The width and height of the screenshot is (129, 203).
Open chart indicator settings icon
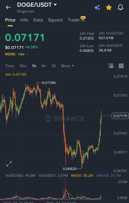pyautogui.click(x=111, y=66)
